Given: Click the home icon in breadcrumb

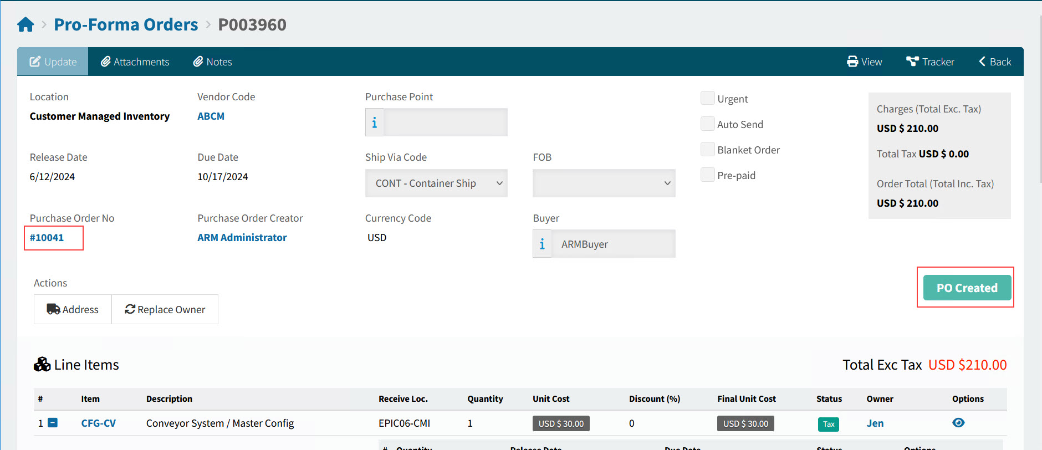Looking at the screenshot, I should [x=25, y=25].
